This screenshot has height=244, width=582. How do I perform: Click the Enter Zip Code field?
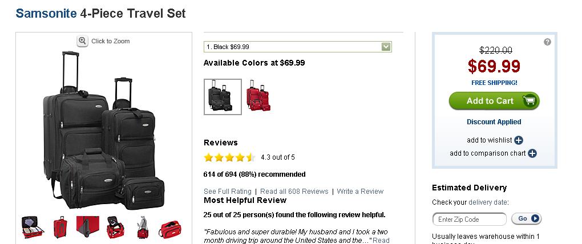(x=469, y=219)
